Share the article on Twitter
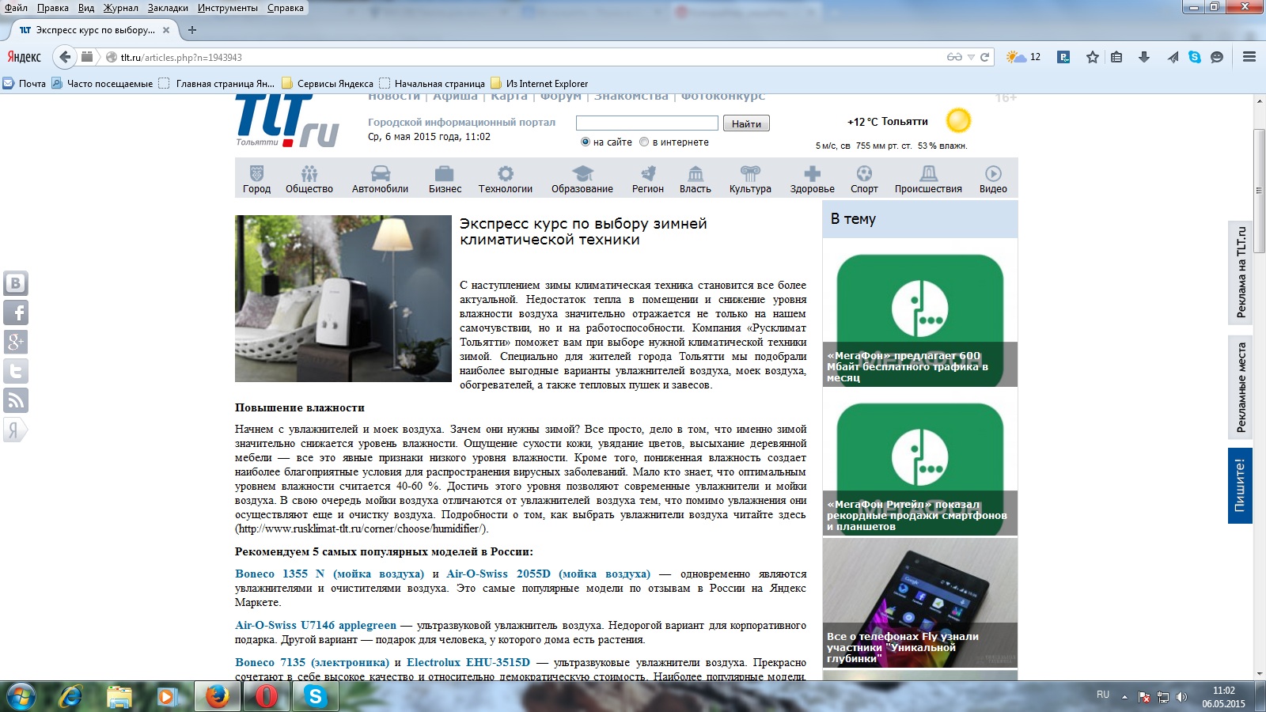 [x=15, y=371]
